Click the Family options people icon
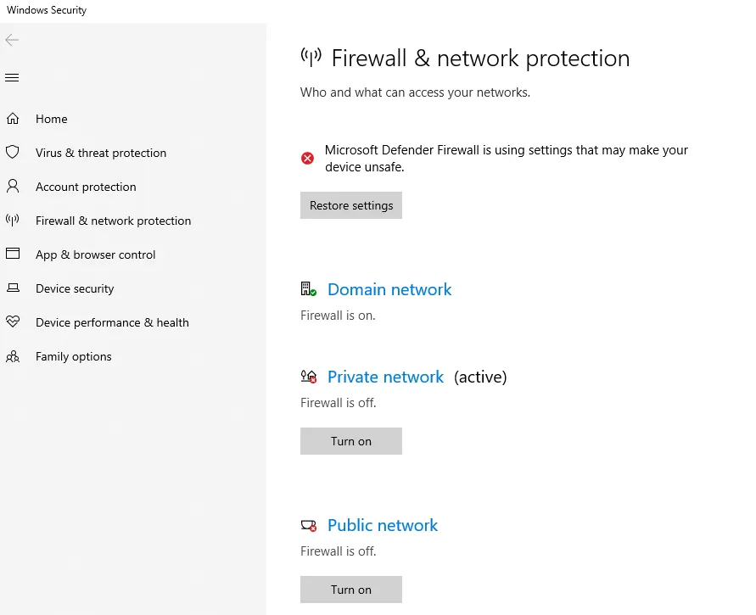756x615 pixels. click(x=13, y=356)
